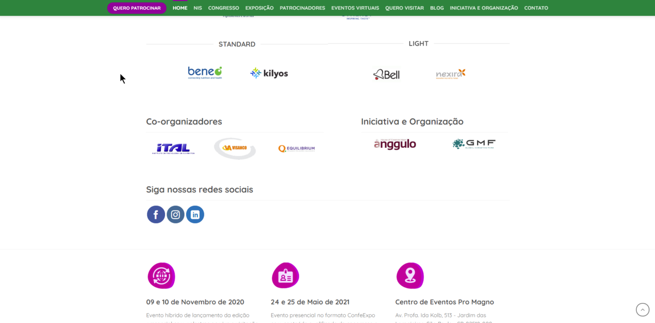Screen dimensions: 655x323
Task: Click the scroll-to-top arrow button
Action: click(642, 309)
